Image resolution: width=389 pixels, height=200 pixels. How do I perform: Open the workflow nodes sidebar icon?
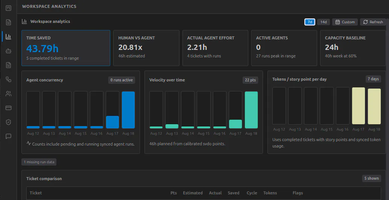[8, 80]
